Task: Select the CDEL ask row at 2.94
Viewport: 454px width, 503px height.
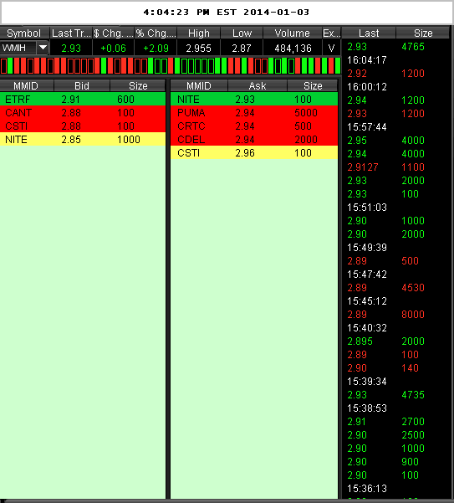Action: [x=254, y=139]
